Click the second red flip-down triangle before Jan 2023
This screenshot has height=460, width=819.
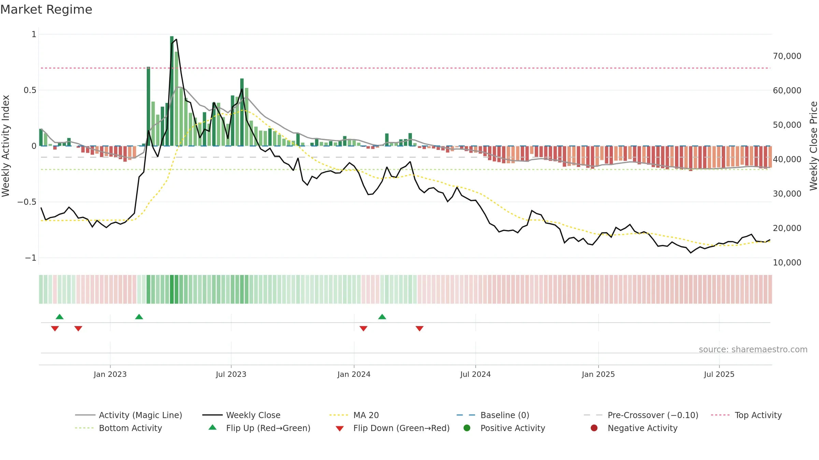click(78, 328)
